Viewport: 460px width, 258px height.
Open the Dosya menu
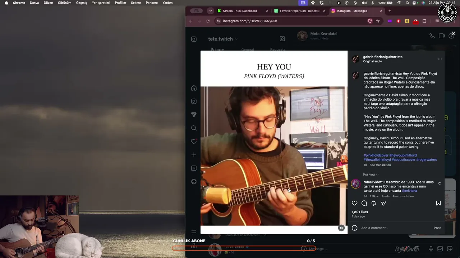point(34,3)
